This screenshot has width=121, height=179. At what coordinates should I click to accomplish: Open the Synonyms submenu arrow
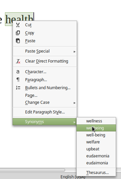[x=74, y=122]
